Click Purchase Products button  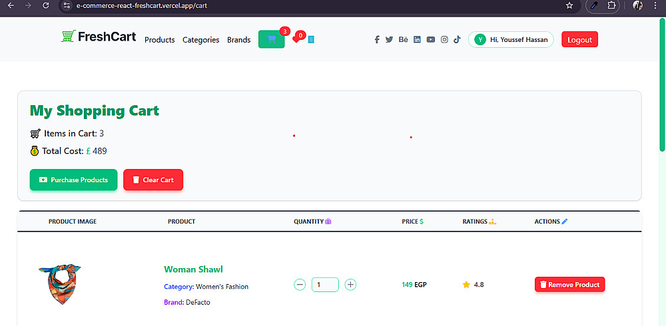pyautogui.click(x=73, y=180)
